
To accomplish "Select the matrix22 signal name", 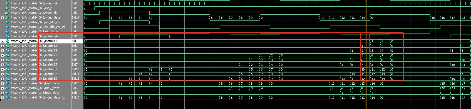I will click(x=34, y=60).
